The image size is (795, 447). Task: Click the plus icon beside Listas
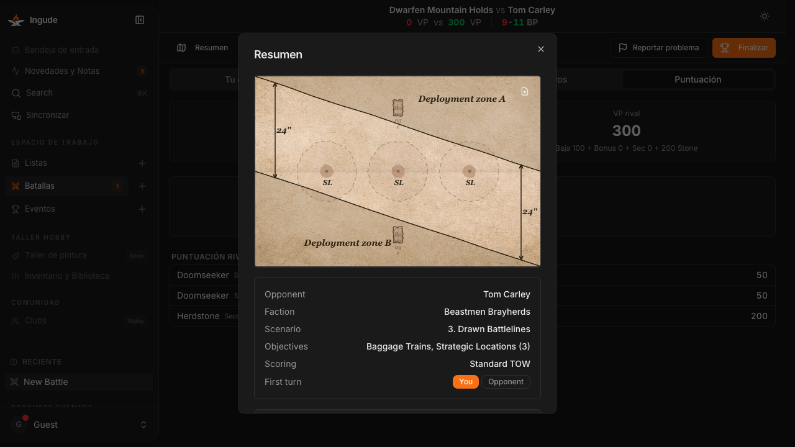(x=142, y=163)
